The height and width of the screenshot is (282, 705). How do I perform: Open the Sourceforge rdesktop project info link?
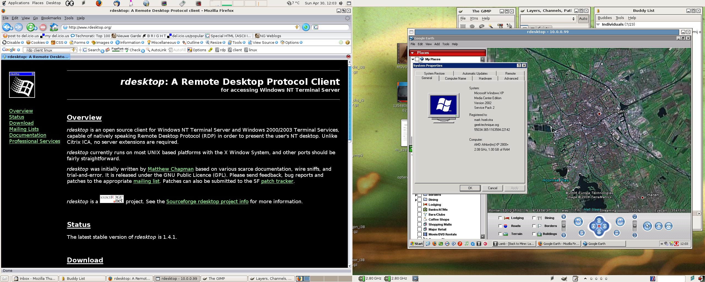click(x=207, y=202)
